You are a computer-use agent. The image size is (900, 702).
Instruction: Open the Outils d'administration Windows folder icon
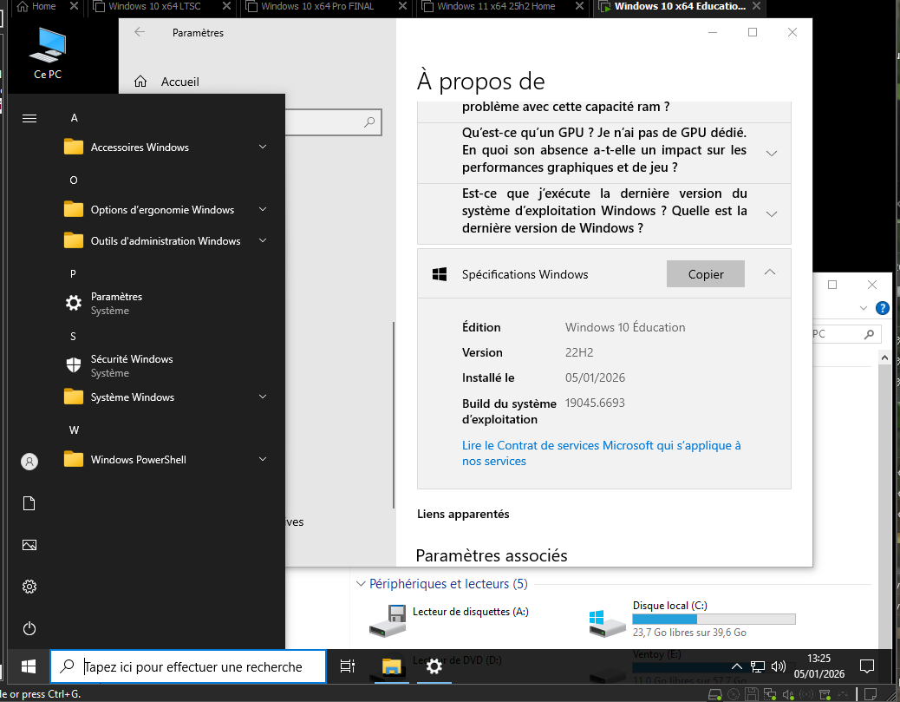[x=74, y=240]
